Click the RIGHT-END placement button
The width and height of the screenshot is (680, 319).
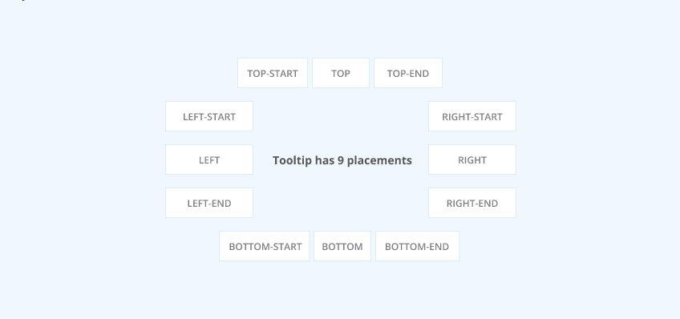[x=472, y=204]
